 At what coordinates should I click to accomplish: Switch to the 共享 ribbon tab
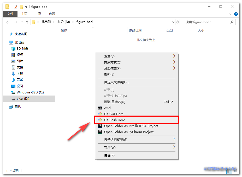(x=38, y=14)
